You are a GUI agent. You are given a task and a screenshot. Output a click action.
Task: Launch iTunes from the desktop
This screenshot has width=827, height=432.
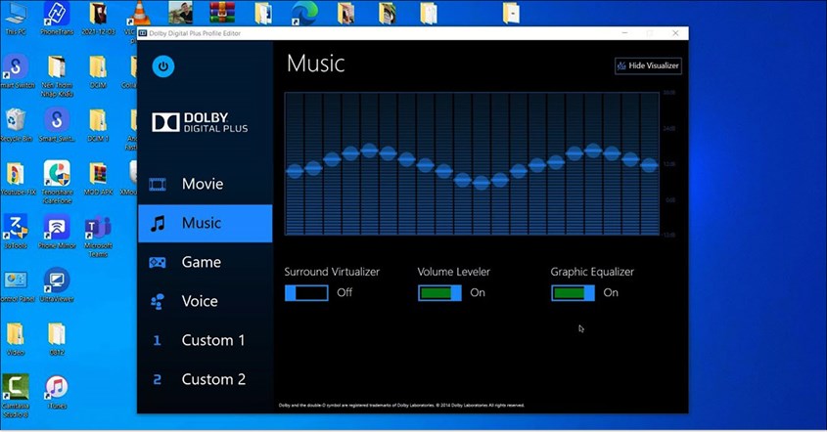coord(57,393)
